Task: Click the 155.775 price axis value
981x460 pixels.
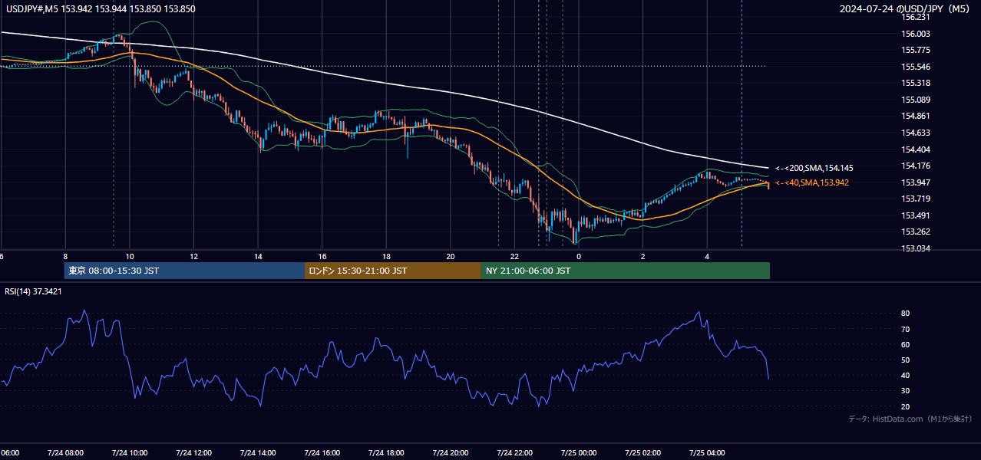Action: [x=916, y=50]
